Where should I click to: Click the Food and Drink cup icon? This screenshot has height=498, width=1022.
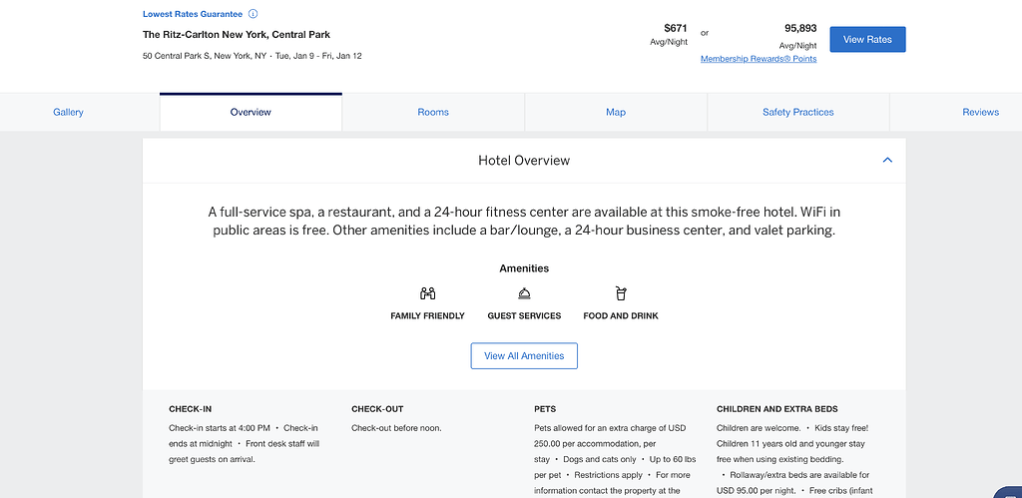click(621, 293)
